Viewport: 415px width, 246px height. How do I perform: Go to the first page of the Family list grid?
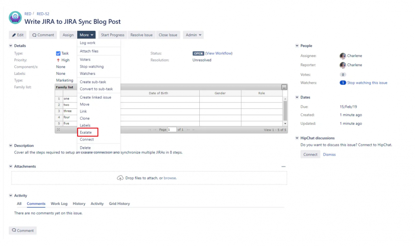(x=150, y=130)
